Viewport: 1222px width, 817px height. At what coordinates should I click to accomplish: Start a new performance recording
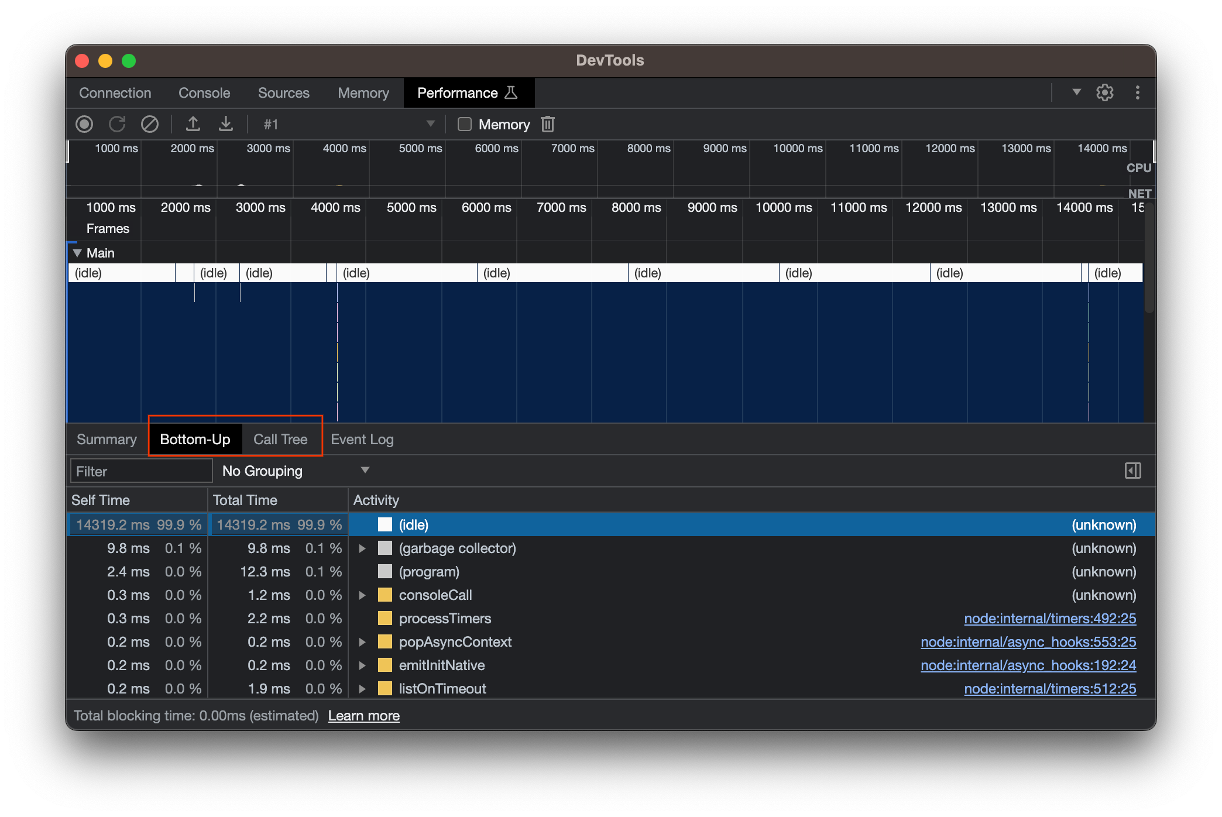[84, 124]
